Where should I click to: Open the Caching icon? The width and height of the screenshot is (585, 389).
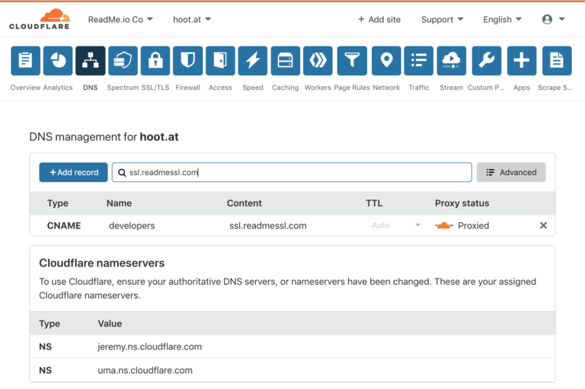285,61
